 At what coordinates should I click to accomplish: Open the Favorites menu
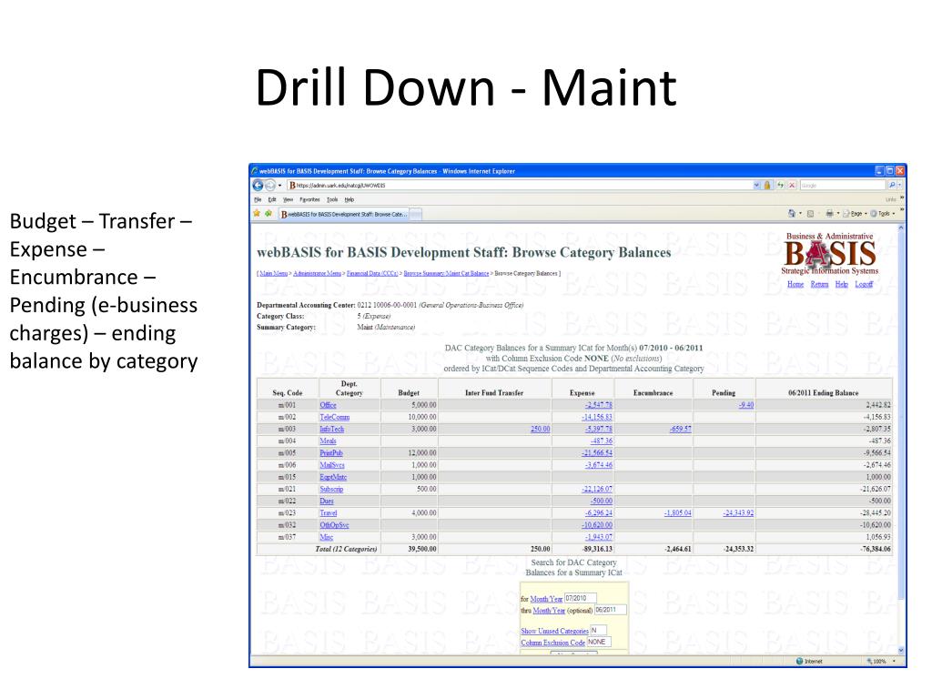coord(309,199)
